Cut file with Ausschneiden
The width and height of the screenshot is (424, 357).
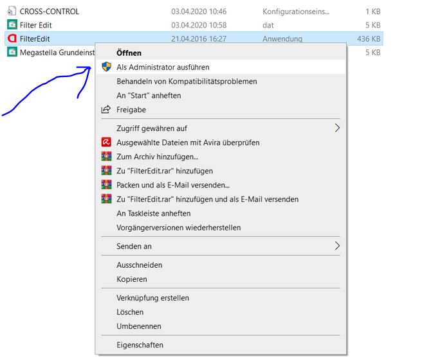pyautogui.click(x=221, y=265)
